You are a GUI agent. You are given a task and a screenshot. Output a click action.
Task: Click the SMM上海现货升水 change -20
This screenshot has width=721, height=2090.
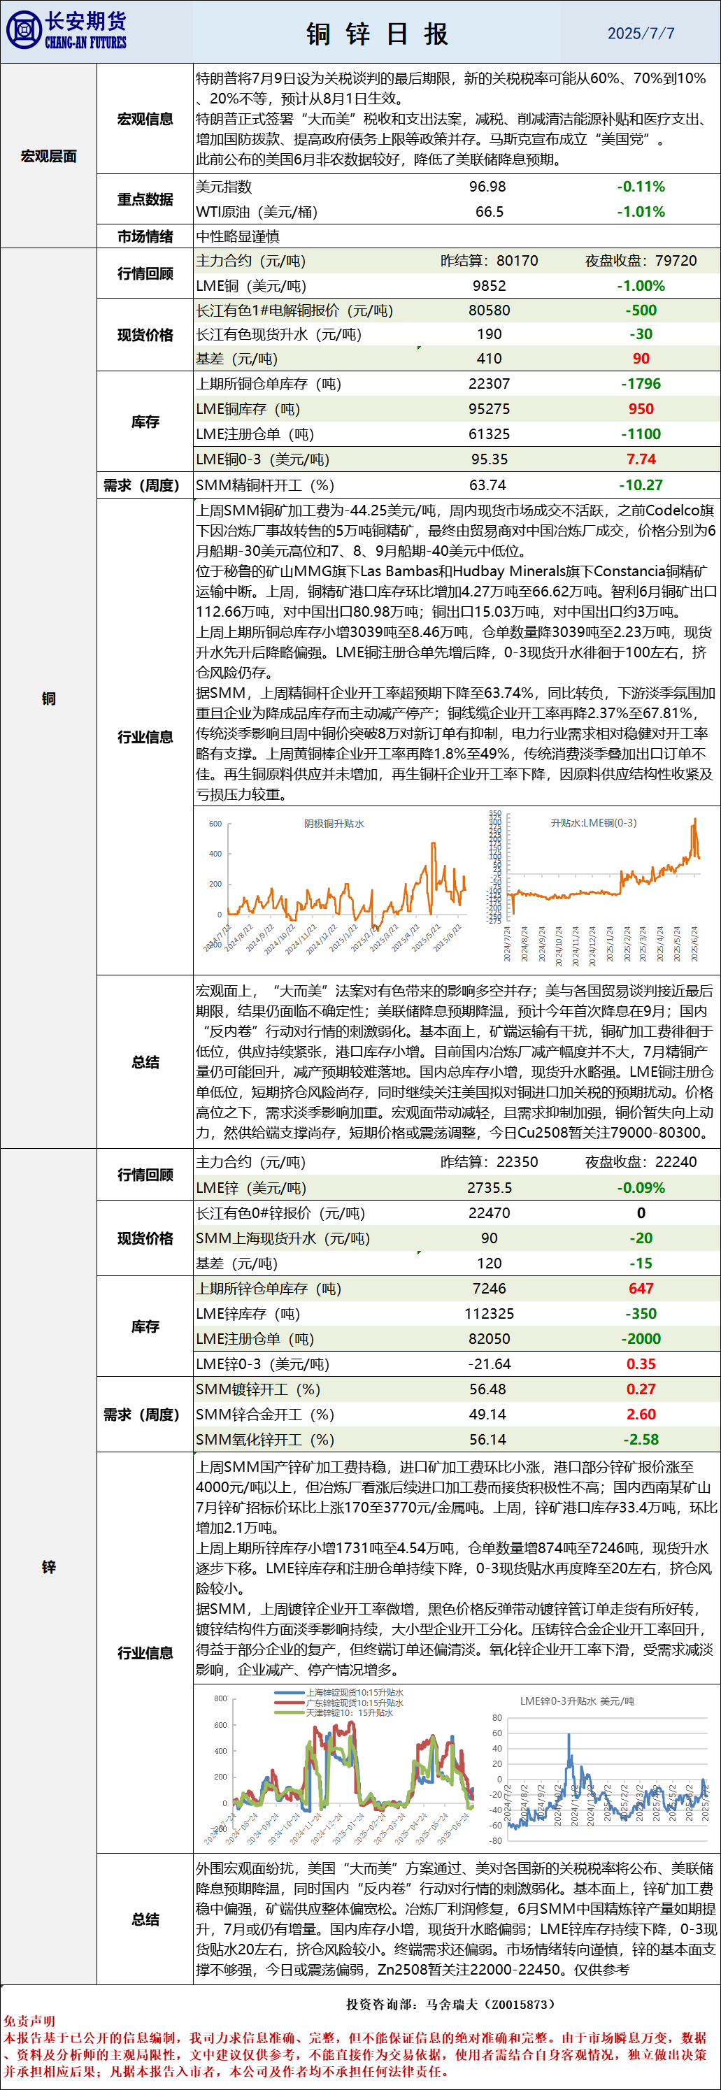pyautogui.click(x=641, y=1238)
